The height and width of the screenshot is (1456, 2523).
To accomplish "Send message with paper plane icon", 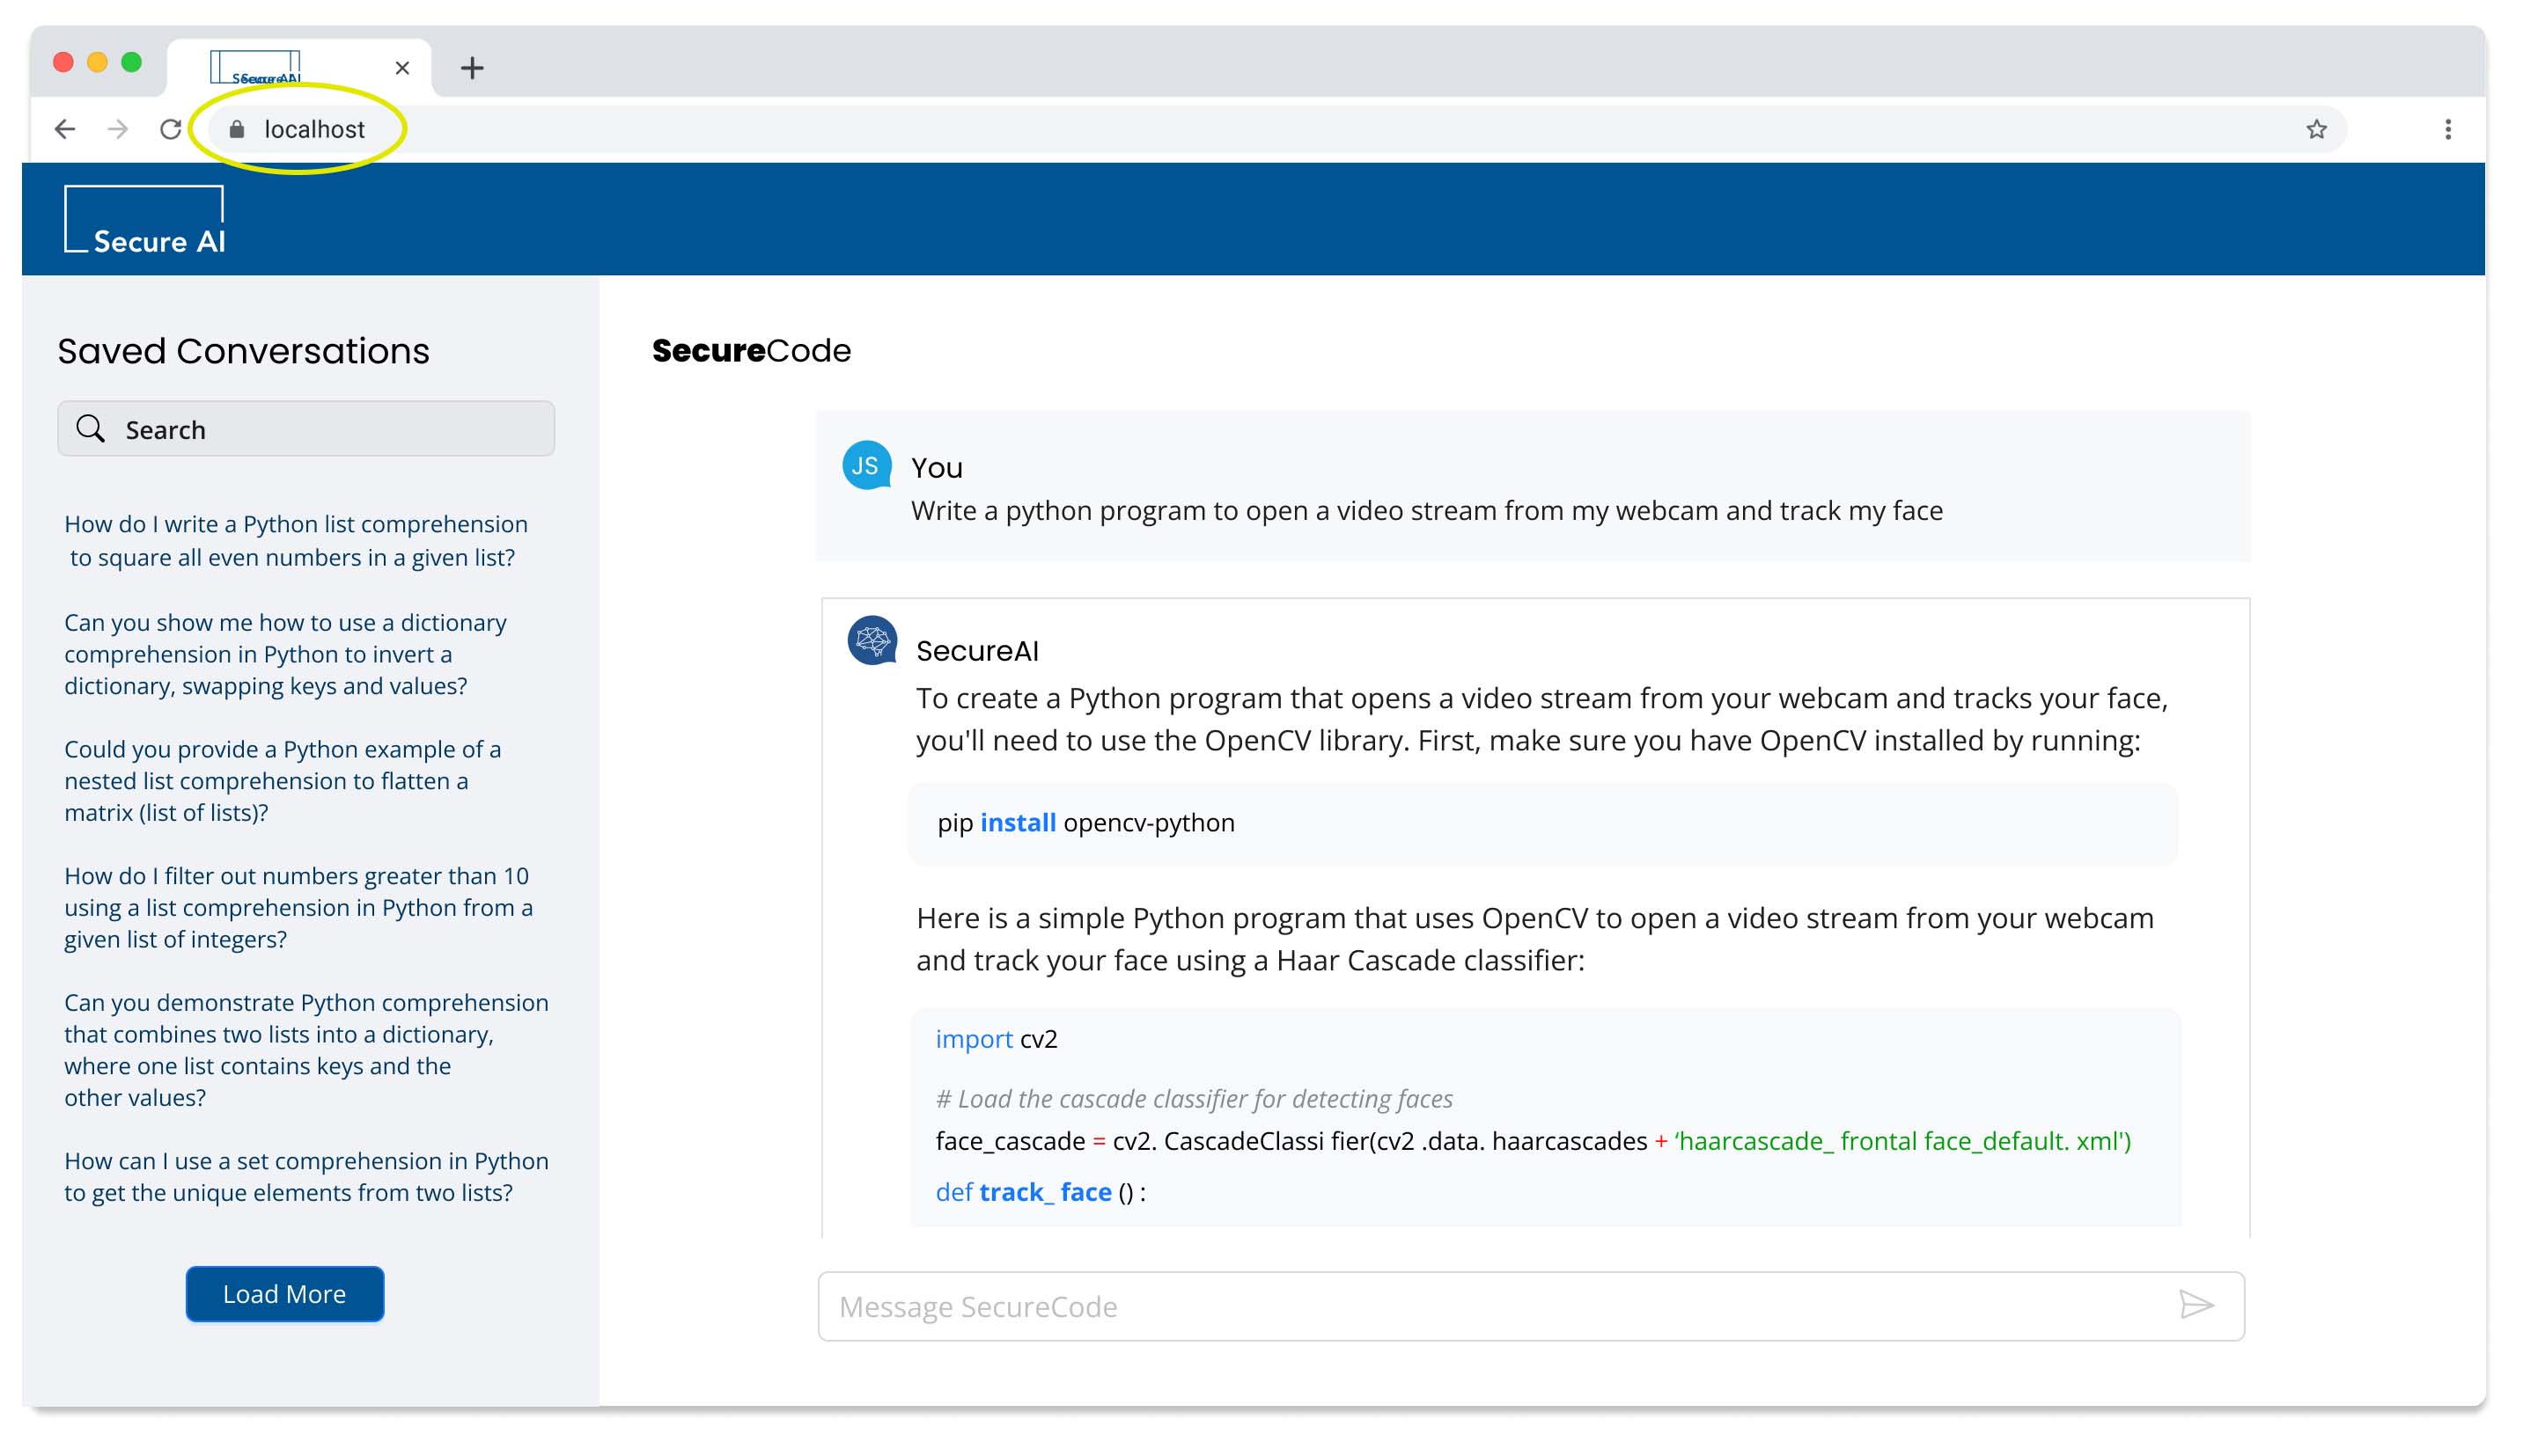I will [x=2196, y=1305].
